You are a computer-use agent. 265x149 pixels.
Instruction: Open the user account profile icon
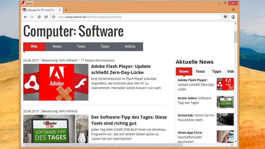[x=233, y=17]
